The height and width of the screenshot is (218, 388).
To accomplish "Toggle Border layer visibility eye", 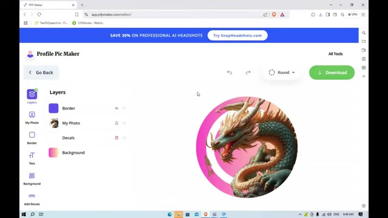I will (116, 108).
